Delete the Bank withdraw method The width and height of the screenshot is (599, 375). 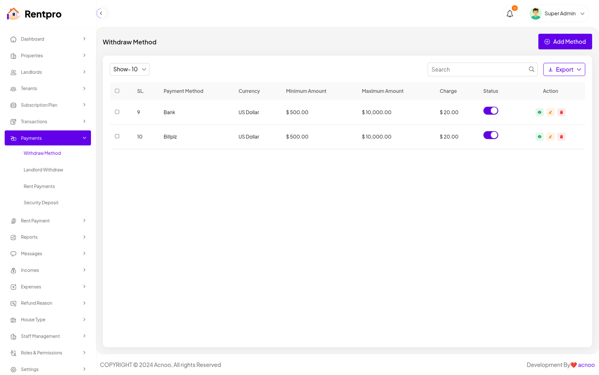(x=561, y=112)
